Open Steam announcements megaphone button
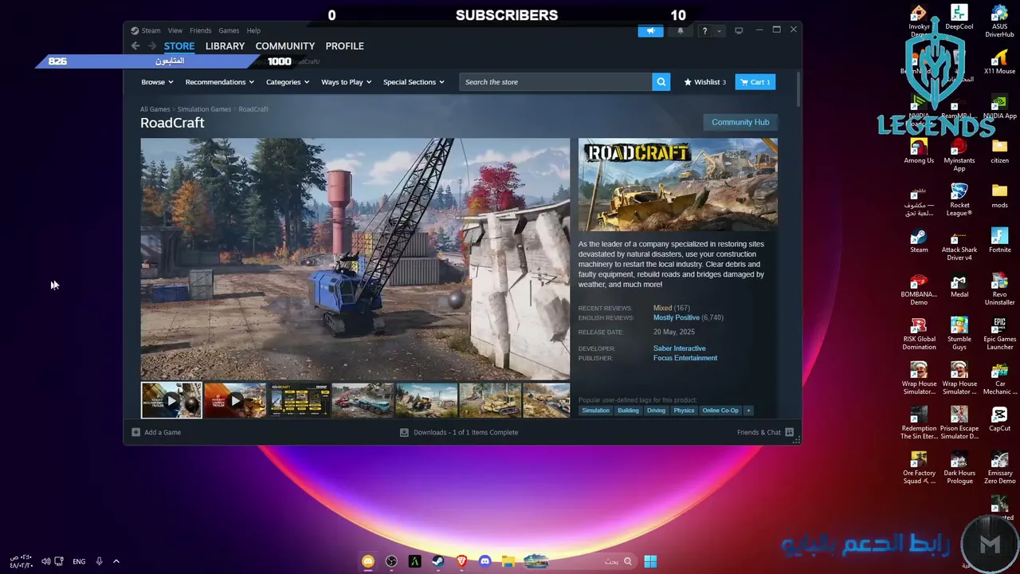Viewport: 1020px width, 574px height. point(650,31)
